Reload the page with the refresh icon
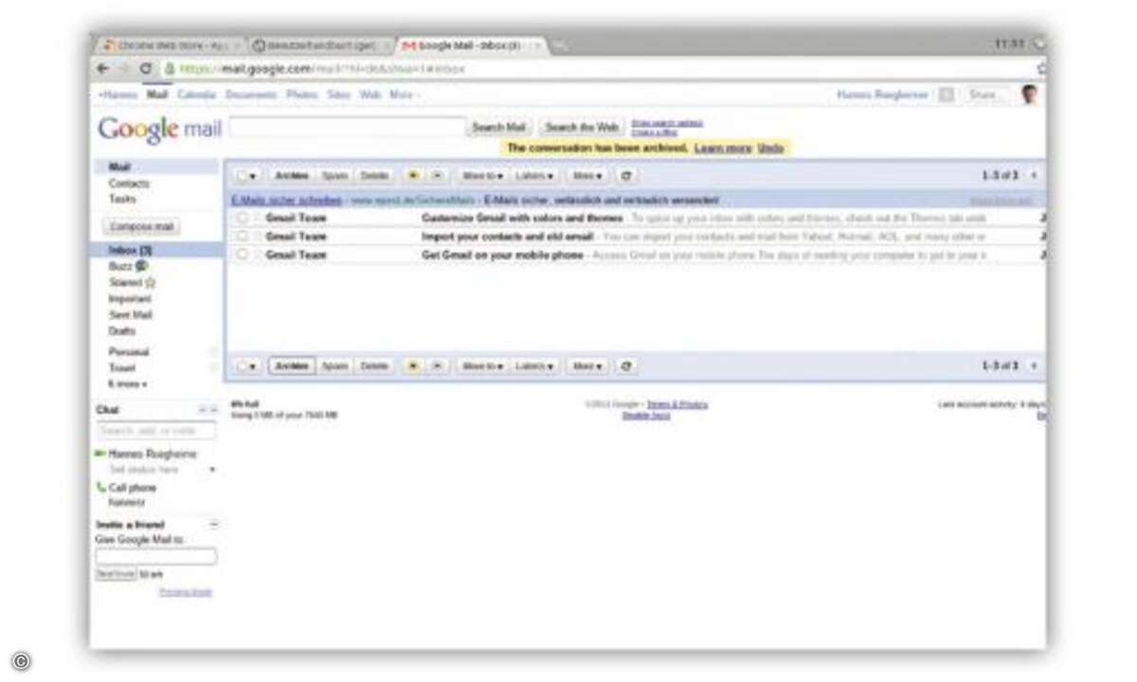 [x=145, y=68]
